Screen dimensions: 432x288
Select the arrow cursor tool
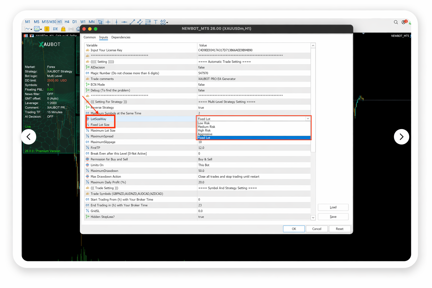pyautogui.click(x=100, y=22)
